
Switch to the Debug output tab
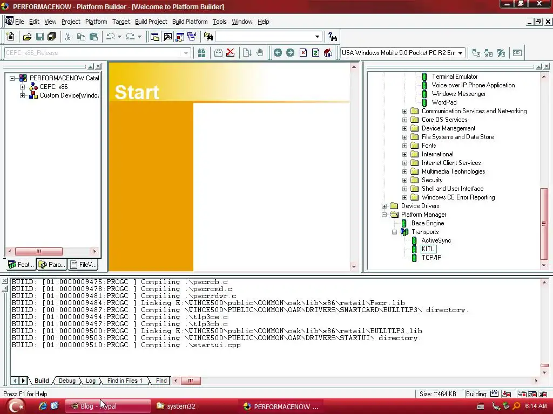(67, 381)
